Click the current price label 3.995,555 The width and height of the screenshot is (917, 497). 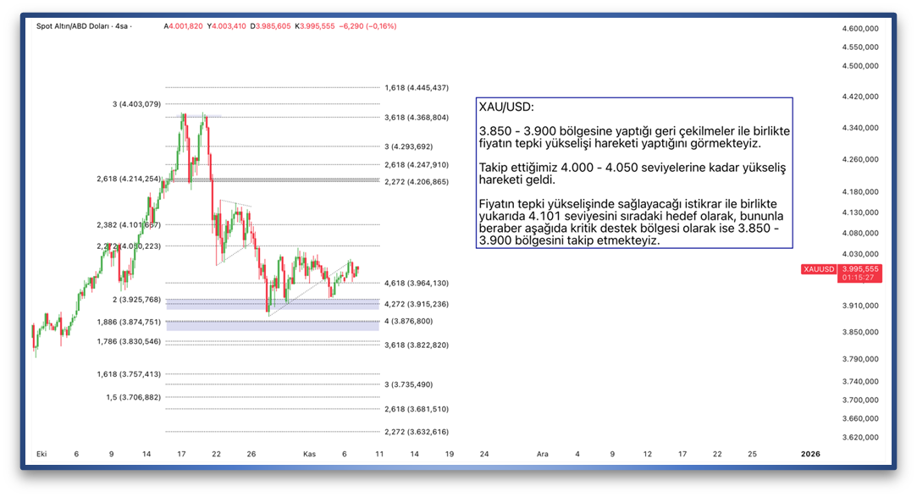tap(860, 268)
